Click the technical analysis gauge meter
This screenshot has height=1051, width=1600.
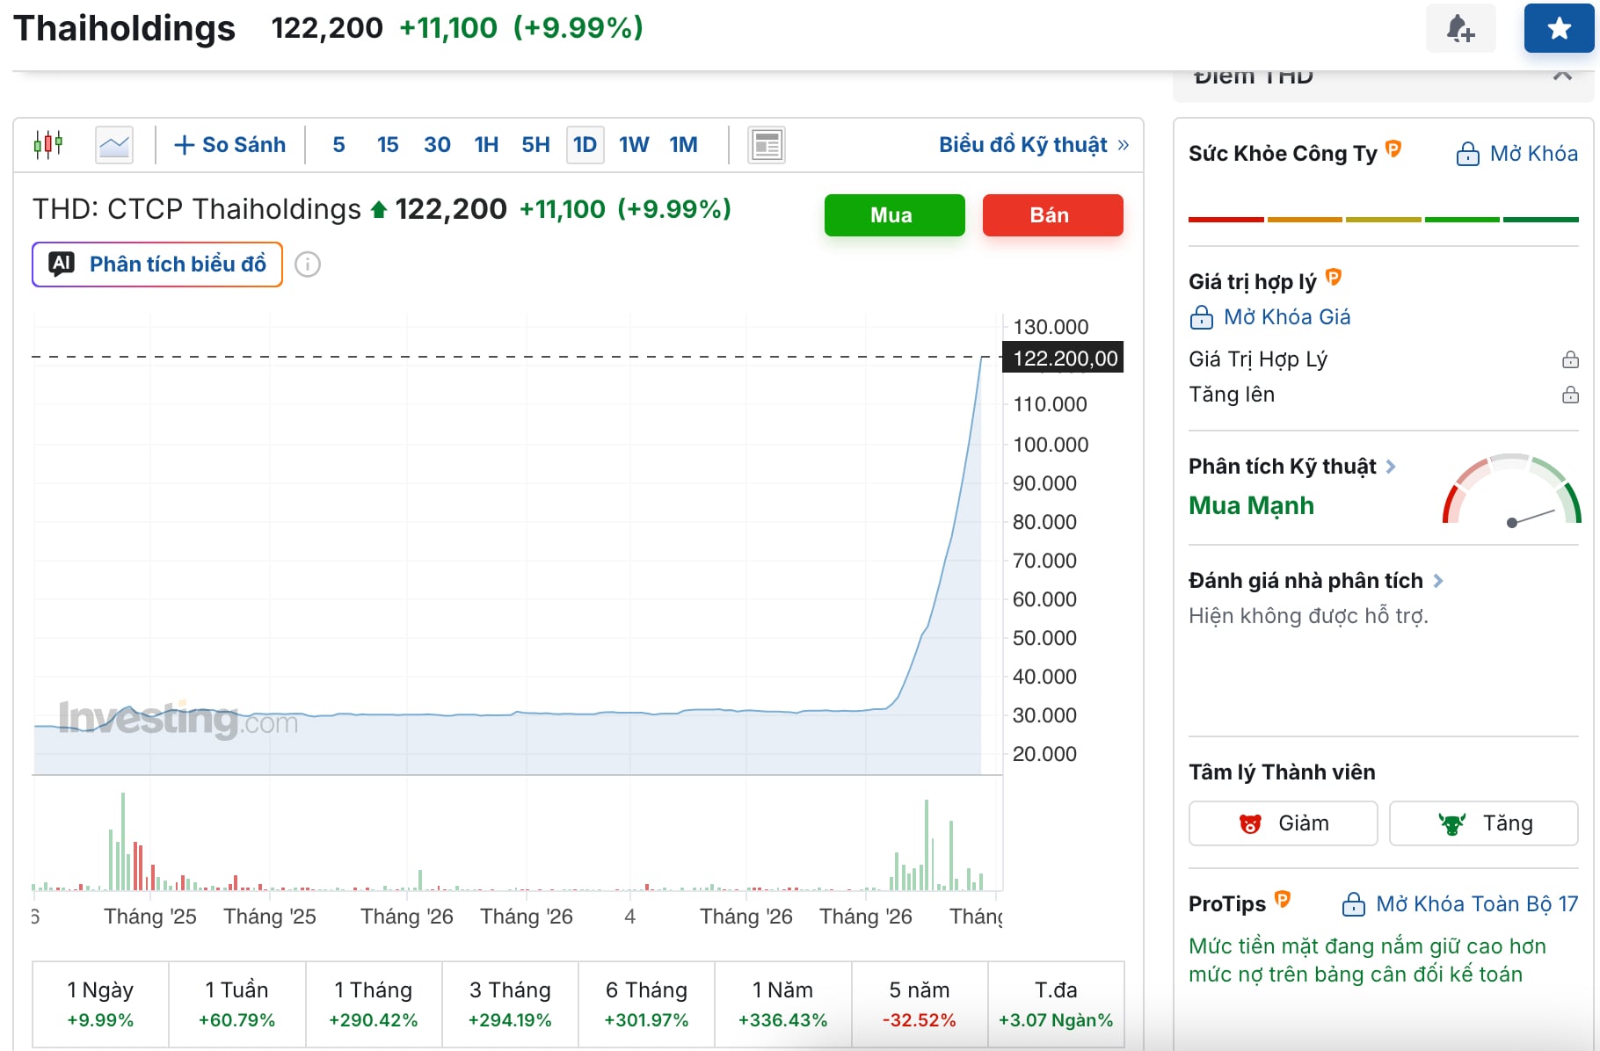coord(1511,491)
